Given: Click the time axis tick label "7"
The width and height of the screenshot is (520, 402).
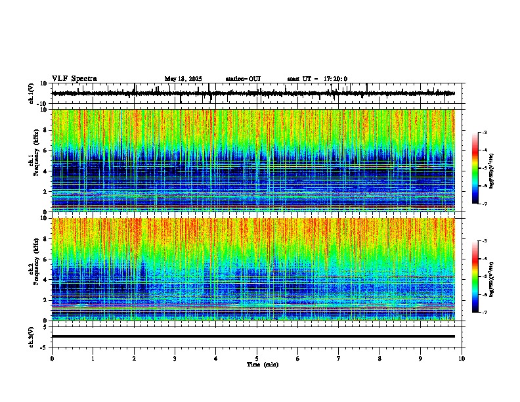Looking at the screenshot, I should 339,359.
